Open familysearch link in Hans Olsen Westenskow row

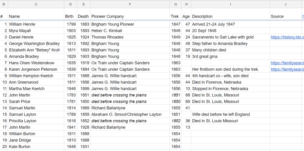[287, 63]
